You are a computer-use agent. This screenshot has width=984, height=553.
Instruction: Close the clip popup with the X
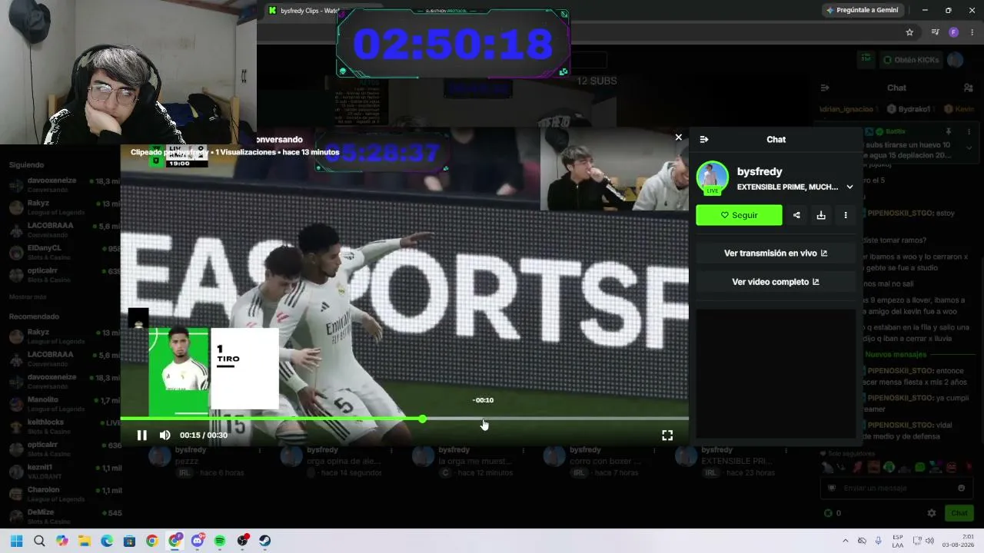pyautogui.click(x=678, y=137)
